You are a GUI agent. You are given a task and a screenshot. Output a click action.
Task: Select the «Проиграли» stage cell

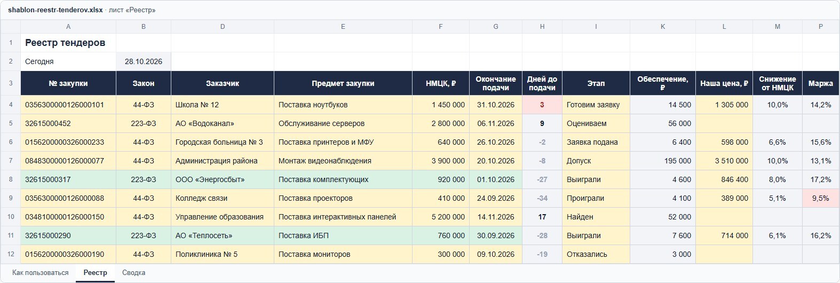click(x=596, y=198)
